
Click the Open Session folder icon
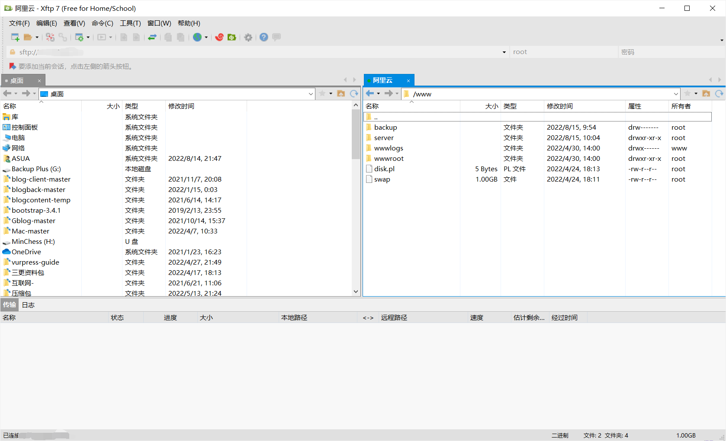click(x=28, y=37)
